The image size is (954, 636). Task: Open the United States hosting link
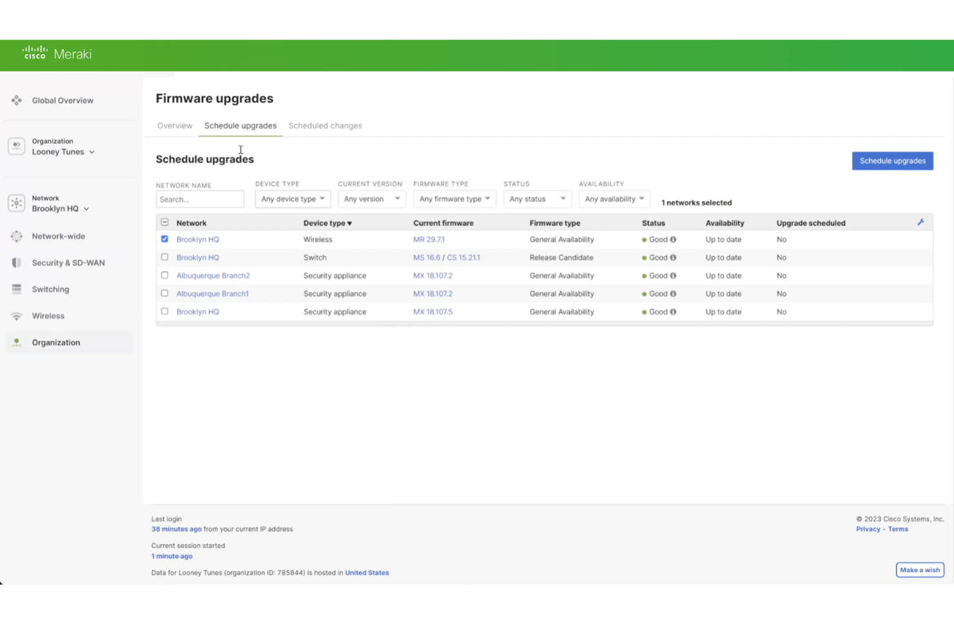tap(367, 573)
